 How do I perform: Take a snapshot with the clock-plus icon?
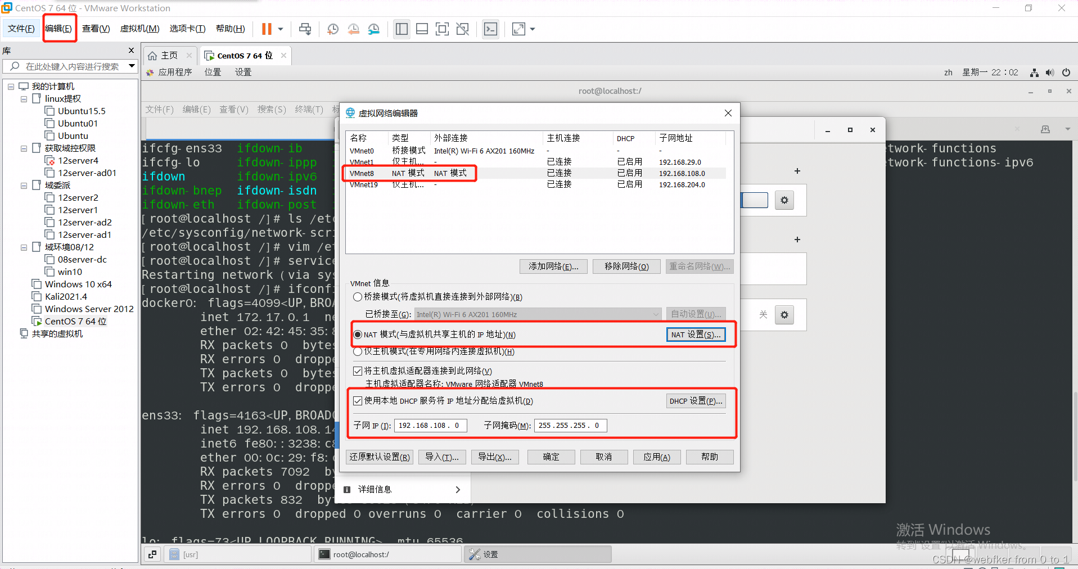[333, 29]
